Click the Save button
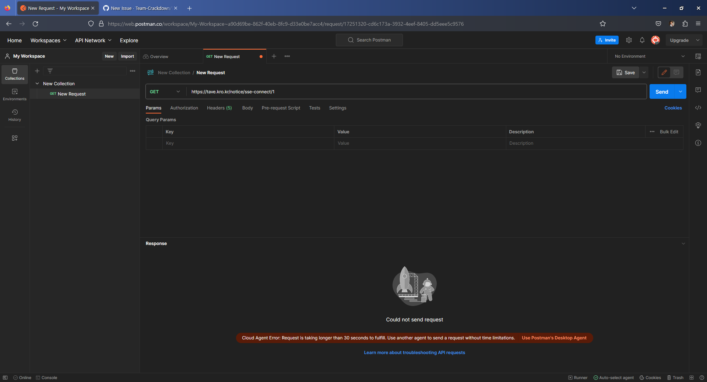The height and width of the screenshot is (382, 707). coord(626,72)
